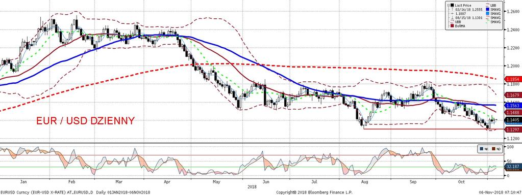Click the Bloomberg Finance L.P. copyright text
522x195 pixels.
pyautogui.click(x=314, y=192)
